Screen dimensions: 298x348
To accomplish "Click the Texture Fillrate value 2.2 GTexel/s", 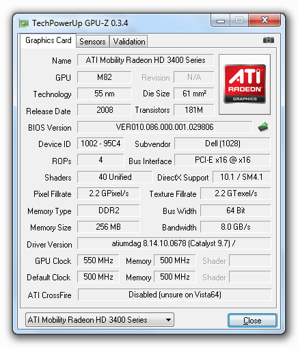I will 236,193.
